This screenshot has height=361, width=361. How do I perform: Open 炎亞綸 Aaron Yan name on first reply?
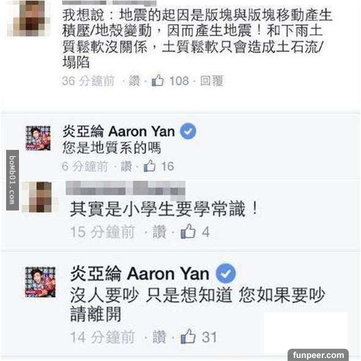pos(119,131)
